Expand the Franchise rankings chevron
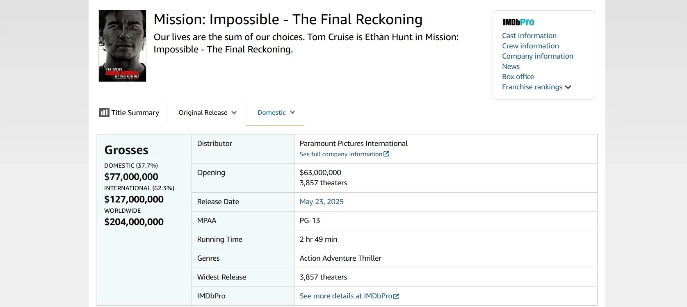 pyautogui.click(x=568, y=87)
